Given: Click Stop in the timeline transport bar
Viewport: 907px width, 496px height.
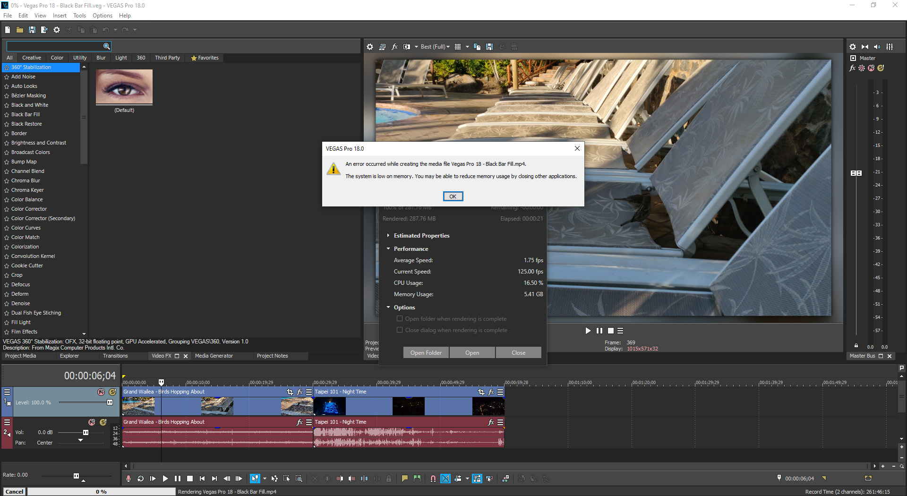Looking at the screenshot, I should click(x=190, y=479).
